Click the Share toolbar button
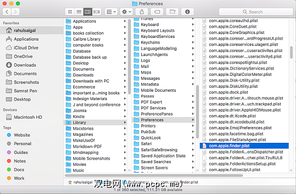The image size is (296, 194). [142, 12]
